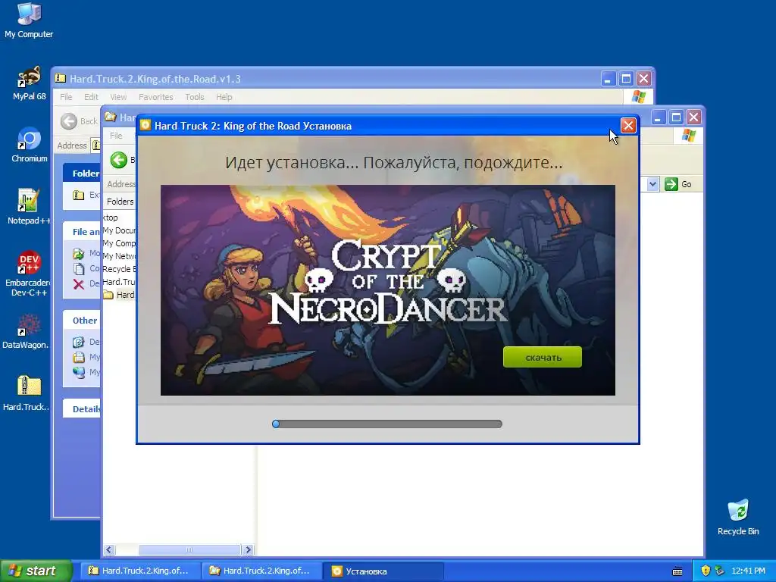The image size is (776, 582).
Task: Click the blue progress indicator knob
Action: coord(276,424)
